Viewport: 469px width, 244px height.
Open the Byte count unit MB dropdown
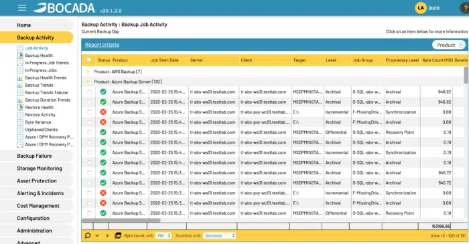(x=163, y=236)
